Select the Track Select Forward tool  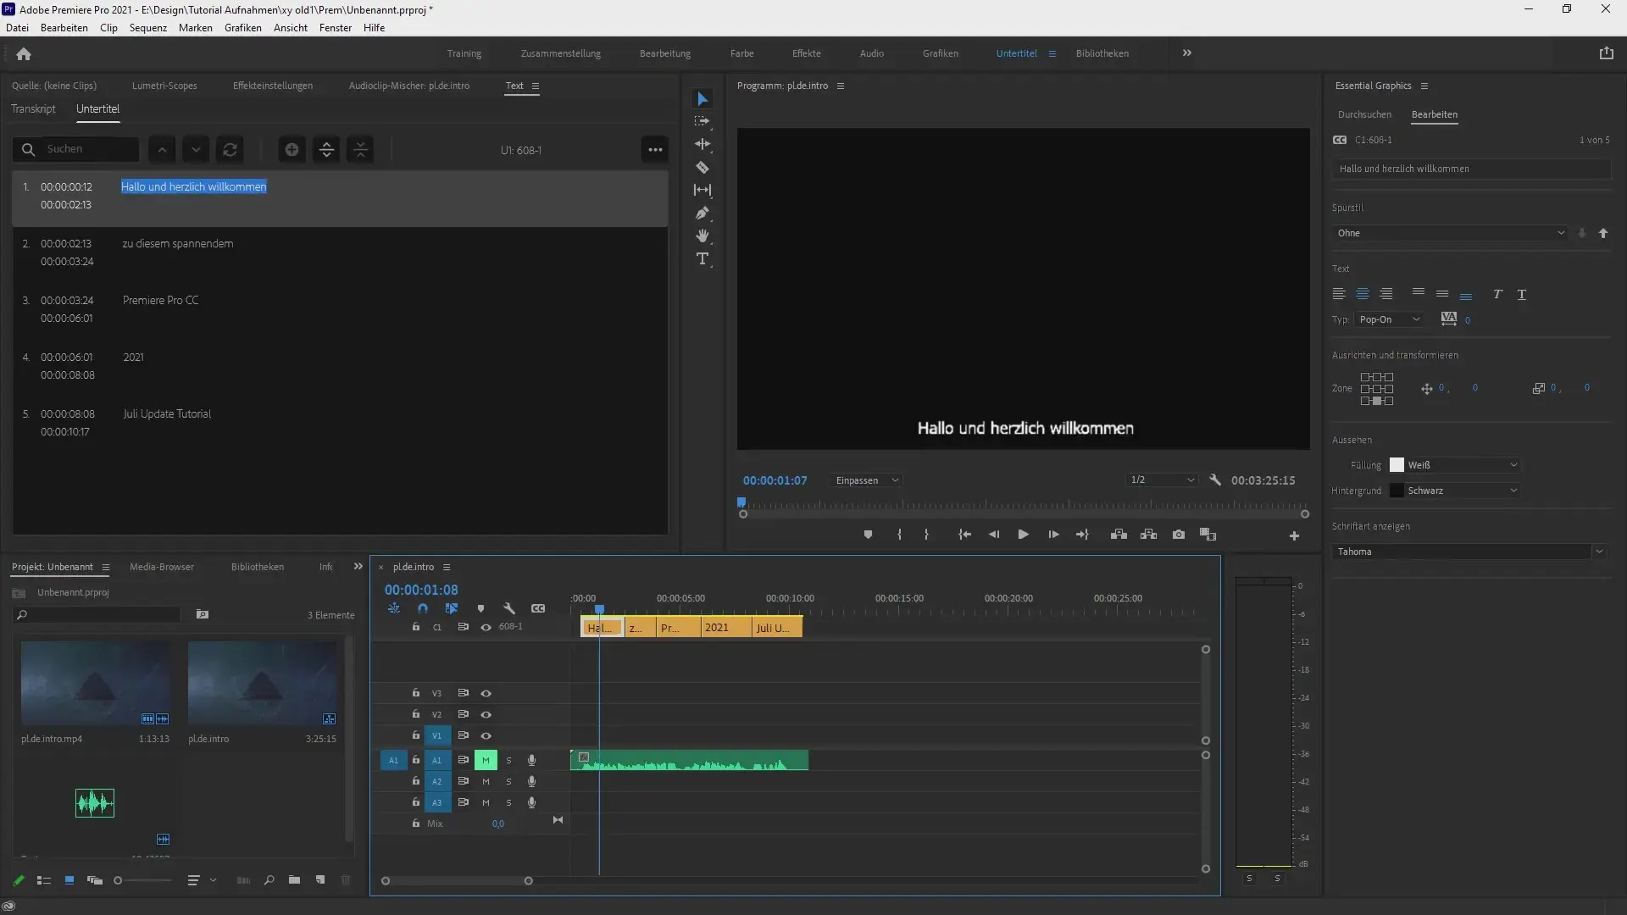tap(702, 122)
